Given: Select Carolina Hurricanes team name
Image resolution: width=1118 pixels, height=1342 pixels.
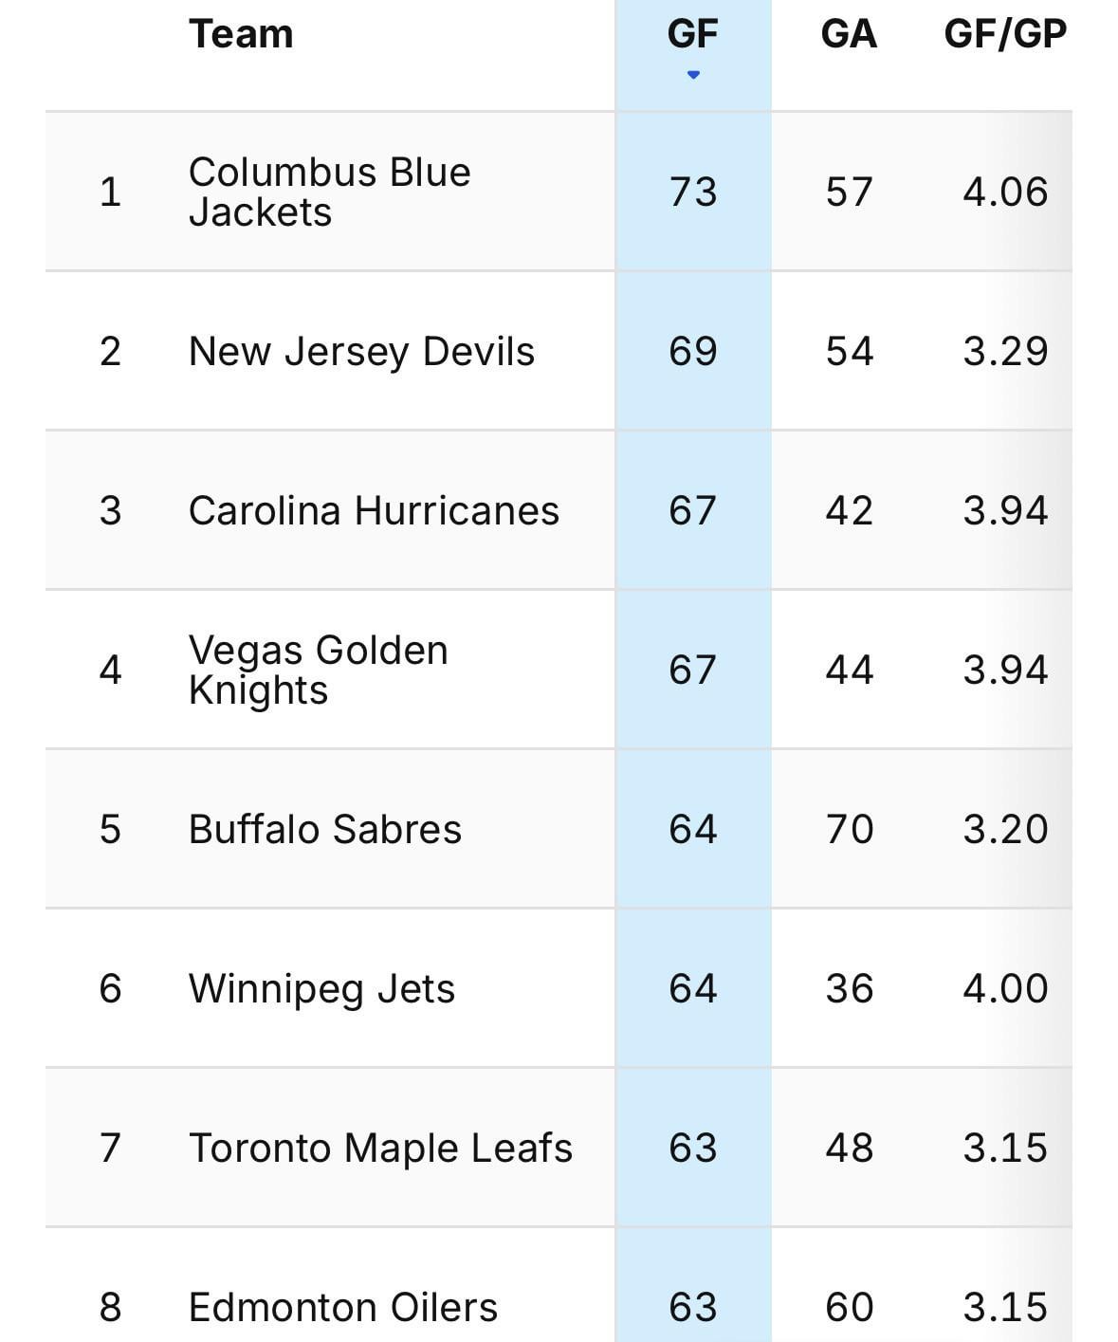Looking at the screenshot, I should [x=374, y=510].
